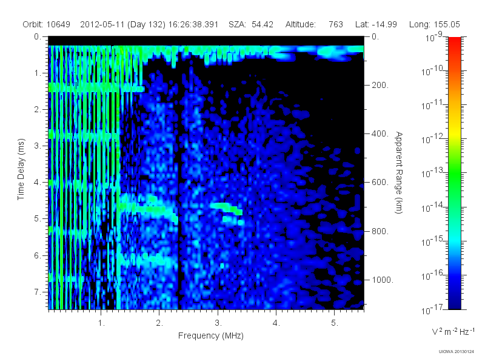
Task: Click the range tick label '400.'
Action: coord(380,133)
